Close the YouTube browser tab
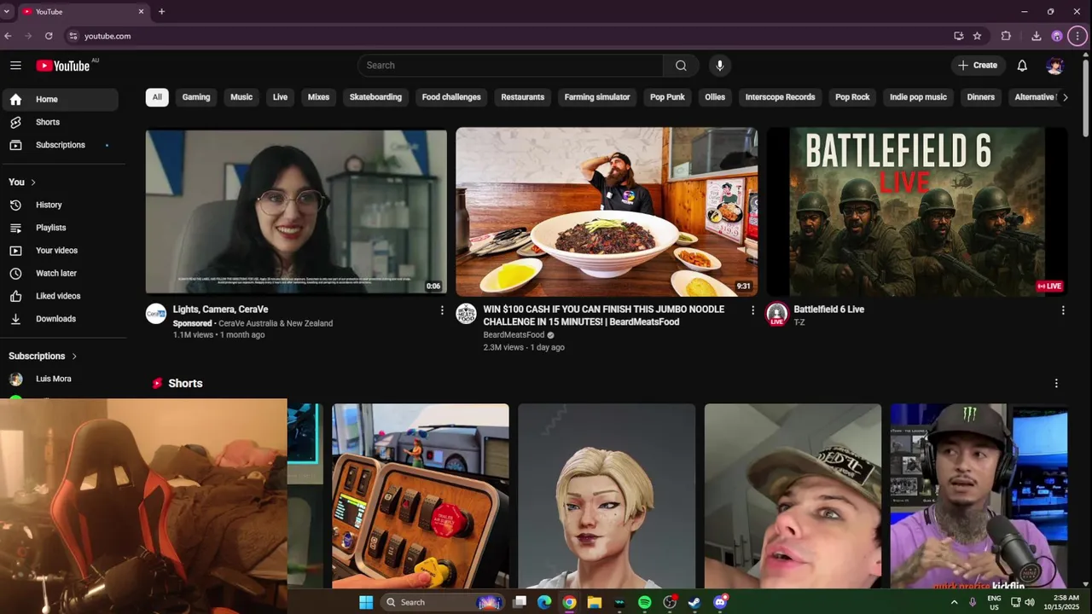The height and width of the screenshot is (614, 1092). 141,11
